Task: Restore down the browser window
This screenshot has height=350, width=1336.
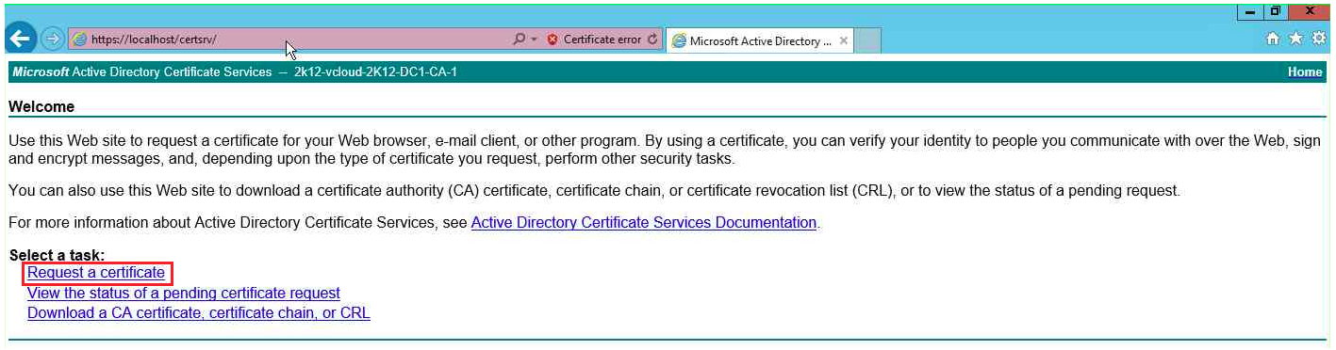Action: click(x=1276, y=11)
